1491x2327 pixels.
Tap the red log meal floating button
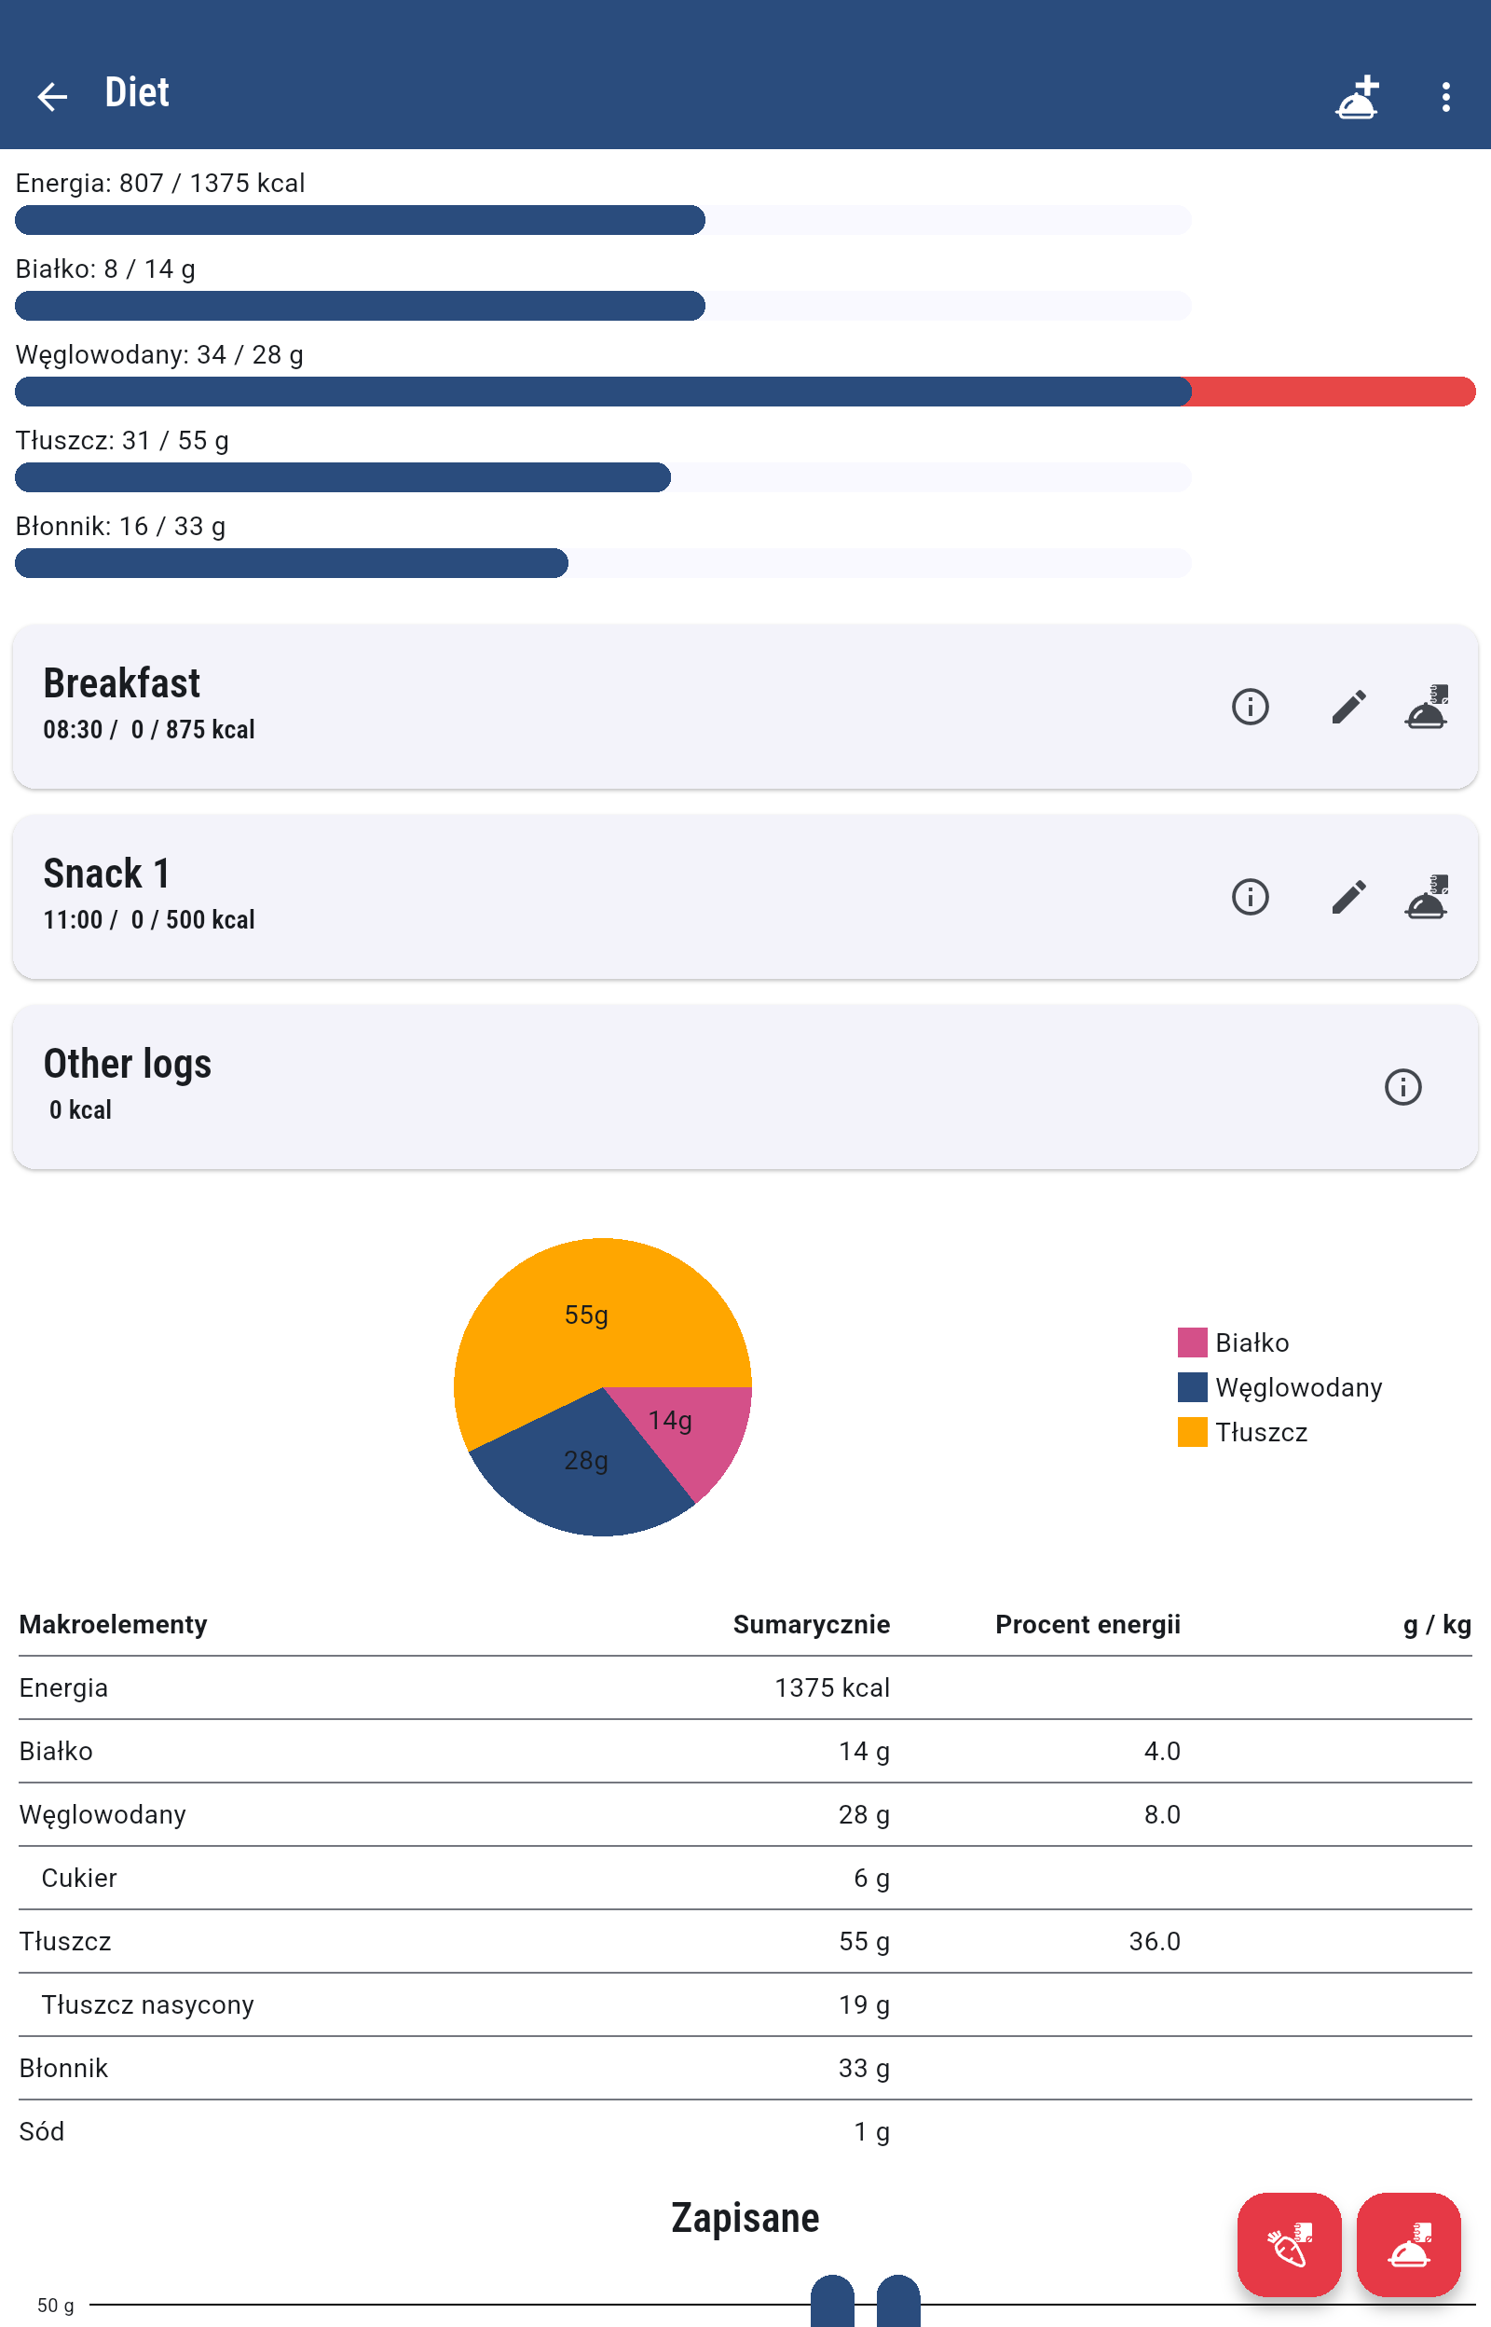[1408, 2244]
